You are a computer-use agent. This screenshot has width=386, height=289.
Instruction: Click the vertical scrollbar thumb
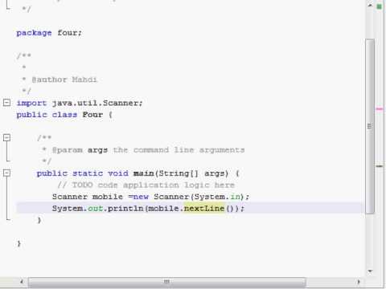coord(370,126)
